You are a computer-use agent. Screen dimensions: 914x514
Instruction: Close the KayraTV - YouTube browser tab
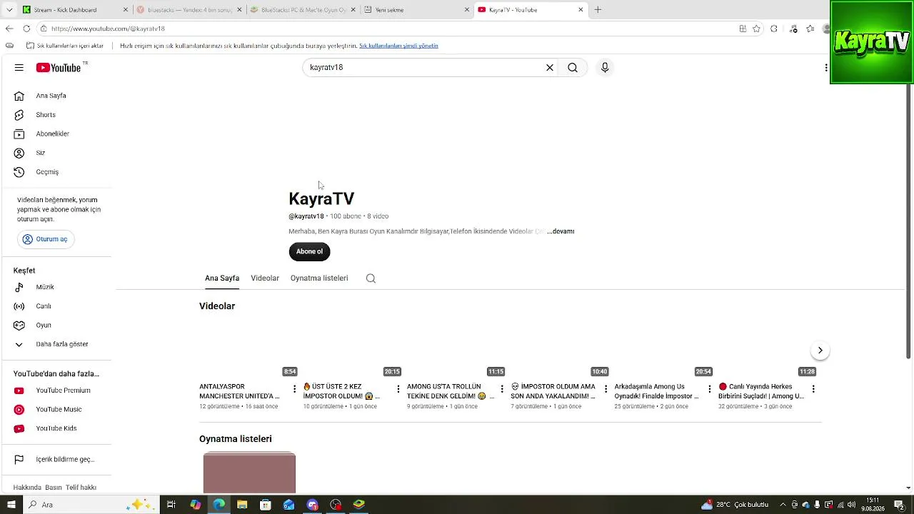(x=581, y=10)
